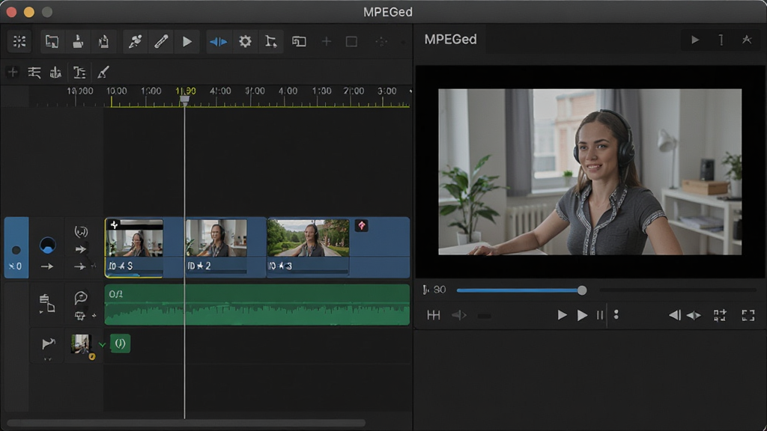The height and width of the screenshot is (431, 767).
Task: Select the first video clip thumbnail
Action: (135, 239)
